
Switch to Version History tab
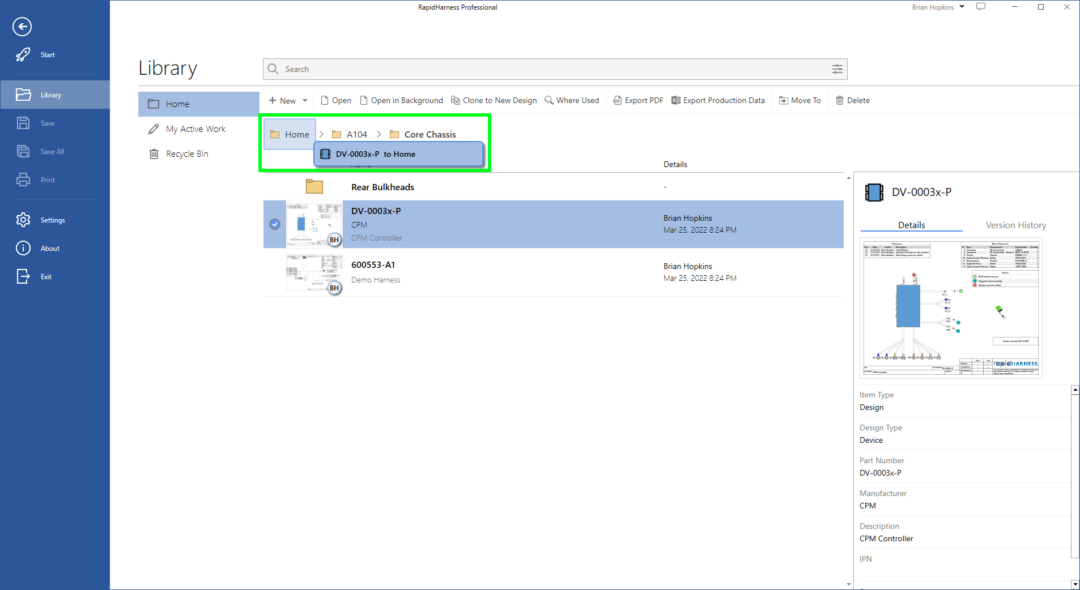click(x=1016, y=225)
